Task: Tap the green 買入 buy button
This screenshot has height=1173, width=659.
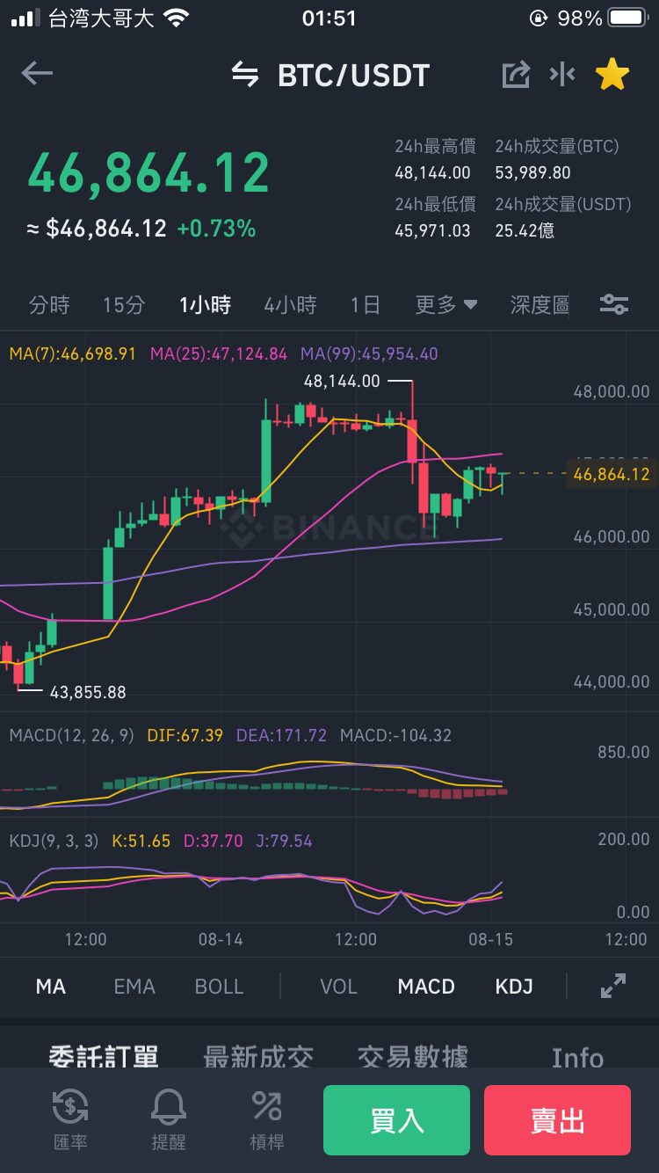Action: (x=396, y=1120)
